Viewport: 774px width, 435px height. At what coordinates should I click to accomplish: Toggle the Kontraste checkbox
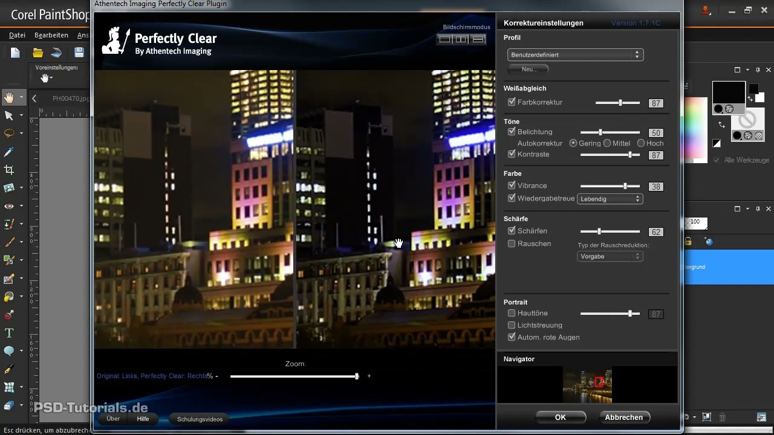coord(512,154)
